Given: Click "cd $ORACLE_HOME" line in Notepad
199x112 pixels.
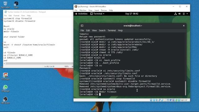Looking at the screenshot, I should point(12,58).
